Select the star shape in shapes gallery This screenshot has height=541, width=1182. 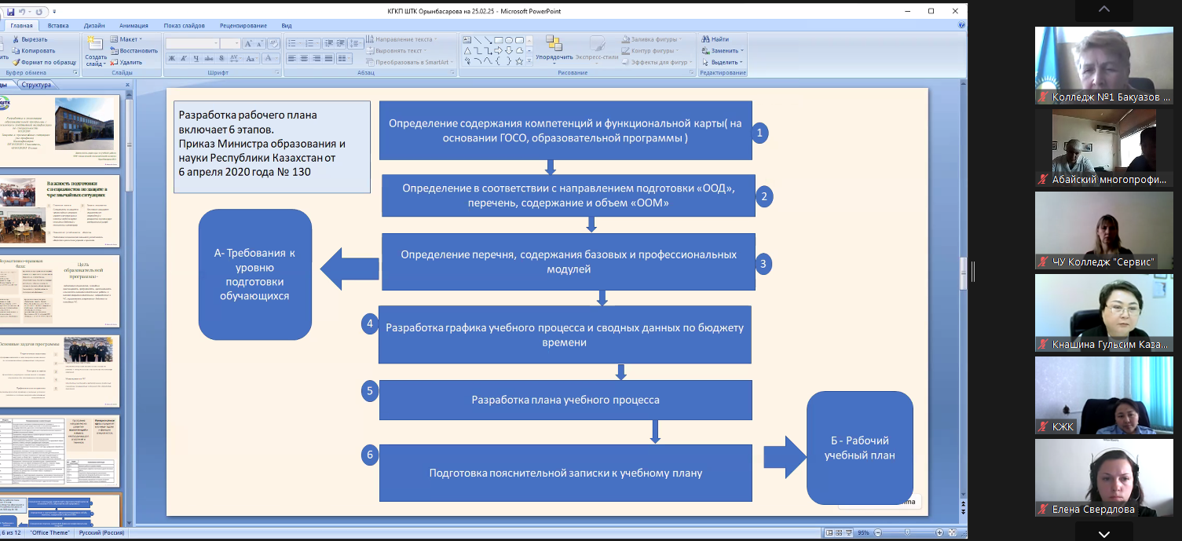click(x=519, y=61)
